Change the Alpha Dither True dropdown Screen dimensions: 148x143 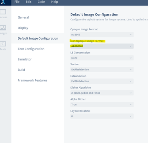point(102,104)
